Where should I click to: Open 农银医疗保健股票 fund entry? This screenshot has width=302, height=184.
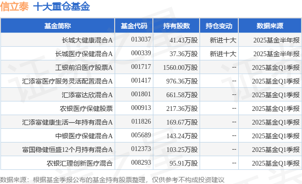coord(86,109)
